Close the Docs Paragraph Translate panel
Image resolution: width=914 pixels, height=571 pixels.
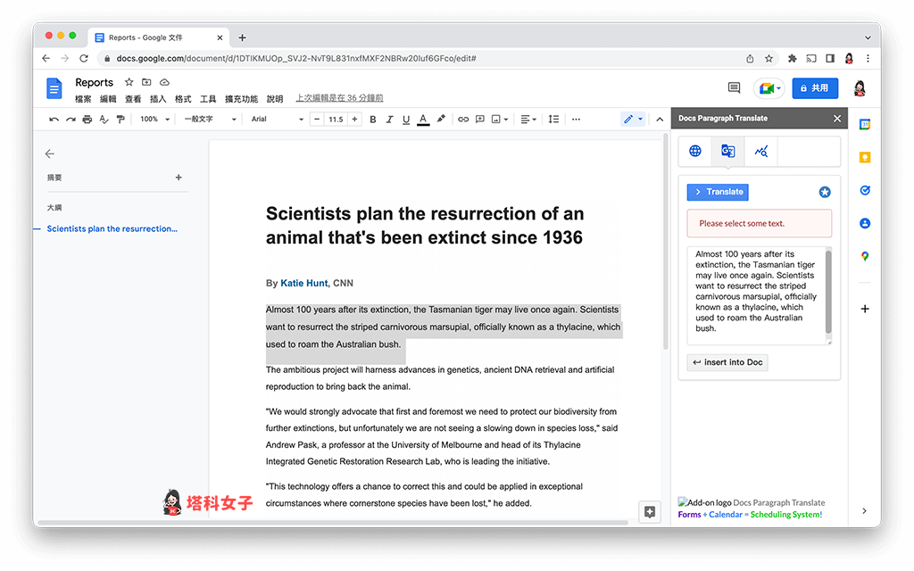pos(837,119)
